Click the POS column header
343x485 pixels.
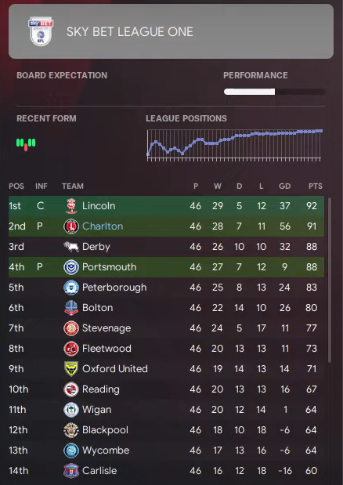coord(16,186)
